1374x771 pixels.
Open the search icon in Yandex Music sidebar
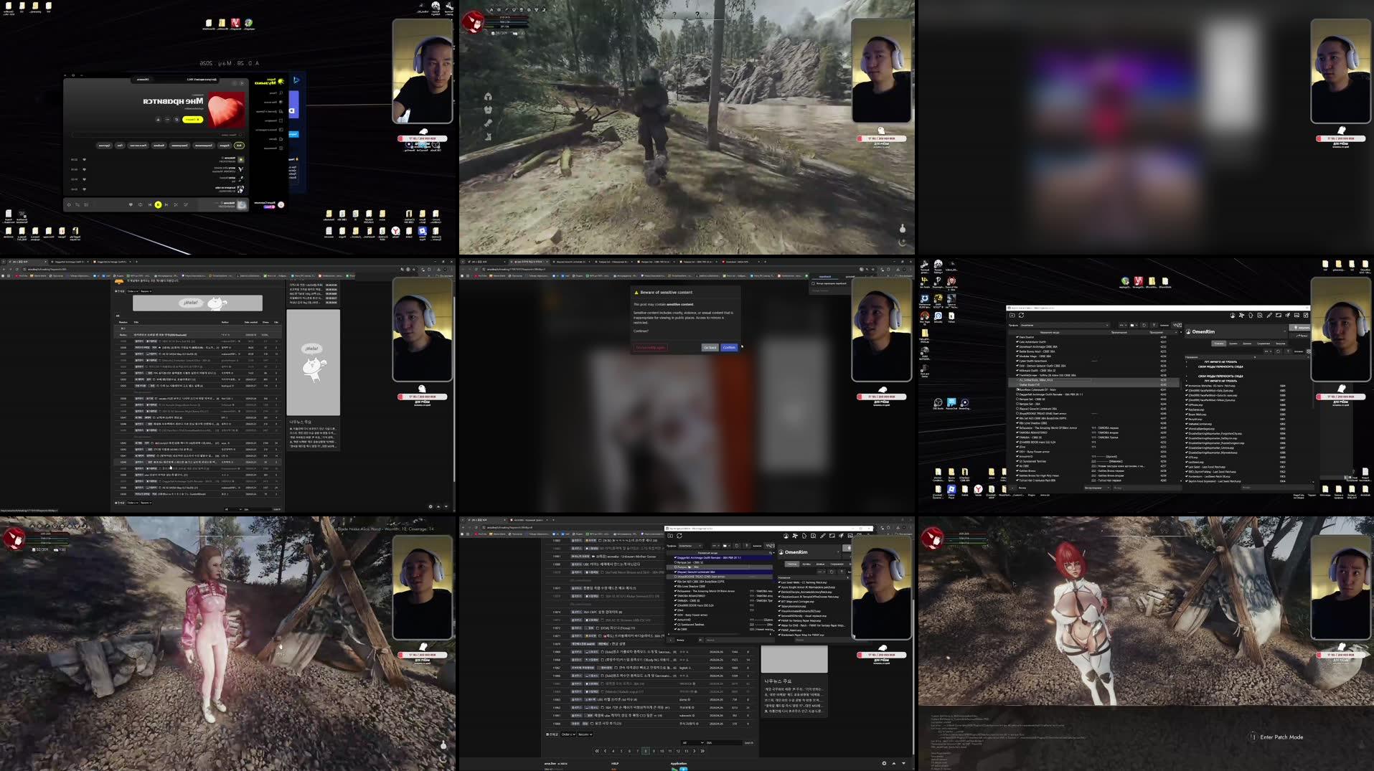point(281,93)
